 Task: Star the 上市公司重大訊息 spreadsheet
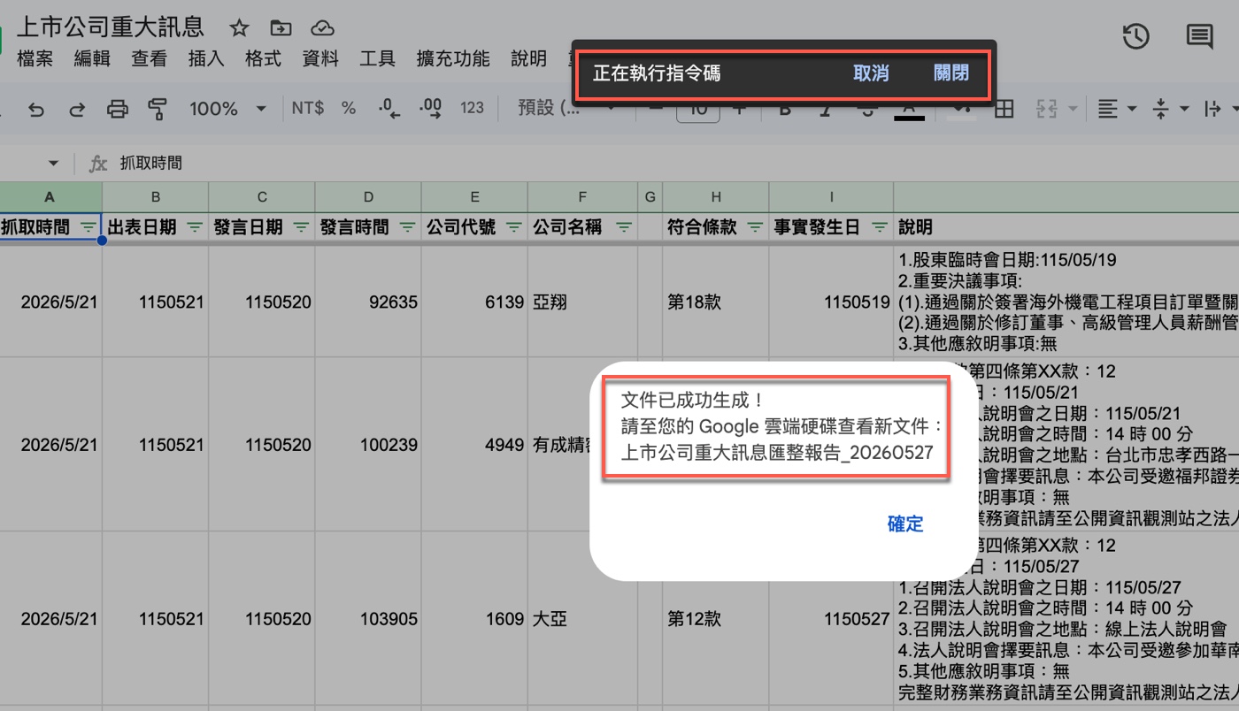(239, 27)
